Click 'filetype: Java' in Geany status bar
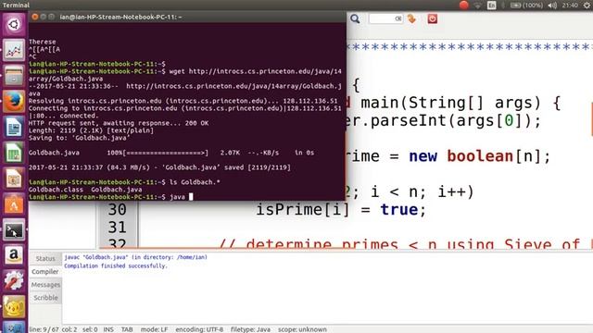Viewport: 593px width, 333px height. [x=250, y=329]
